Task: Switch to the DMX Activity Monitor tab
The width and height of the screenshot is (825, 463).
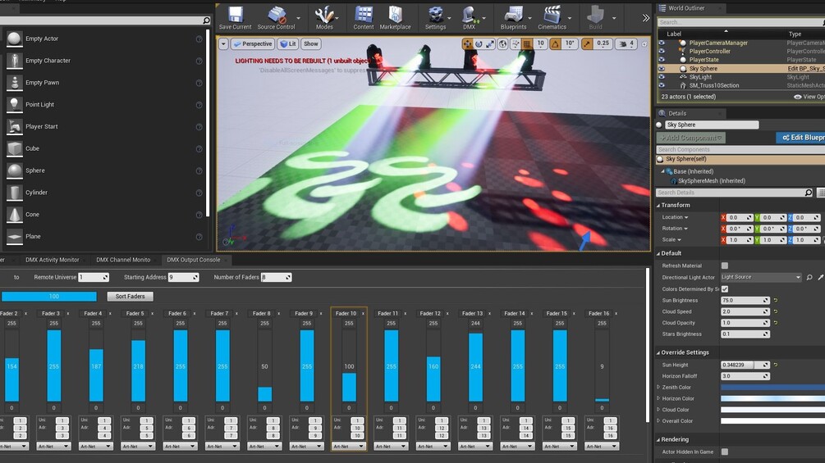Action: (52, 260)
